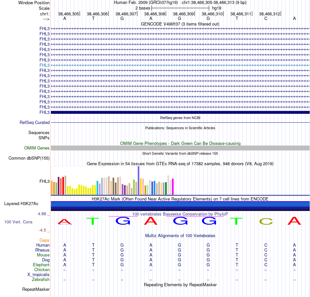Click the Mouse species label

click(43, 255)
